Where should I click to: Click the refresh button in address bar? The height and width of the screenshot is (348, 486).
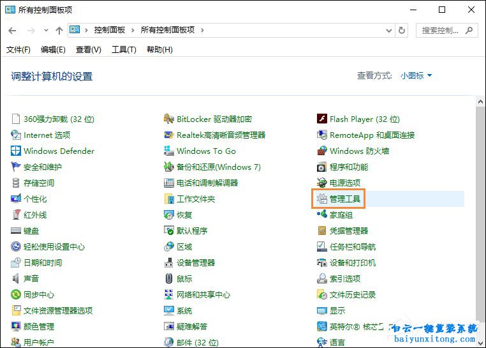coord(402,30)
